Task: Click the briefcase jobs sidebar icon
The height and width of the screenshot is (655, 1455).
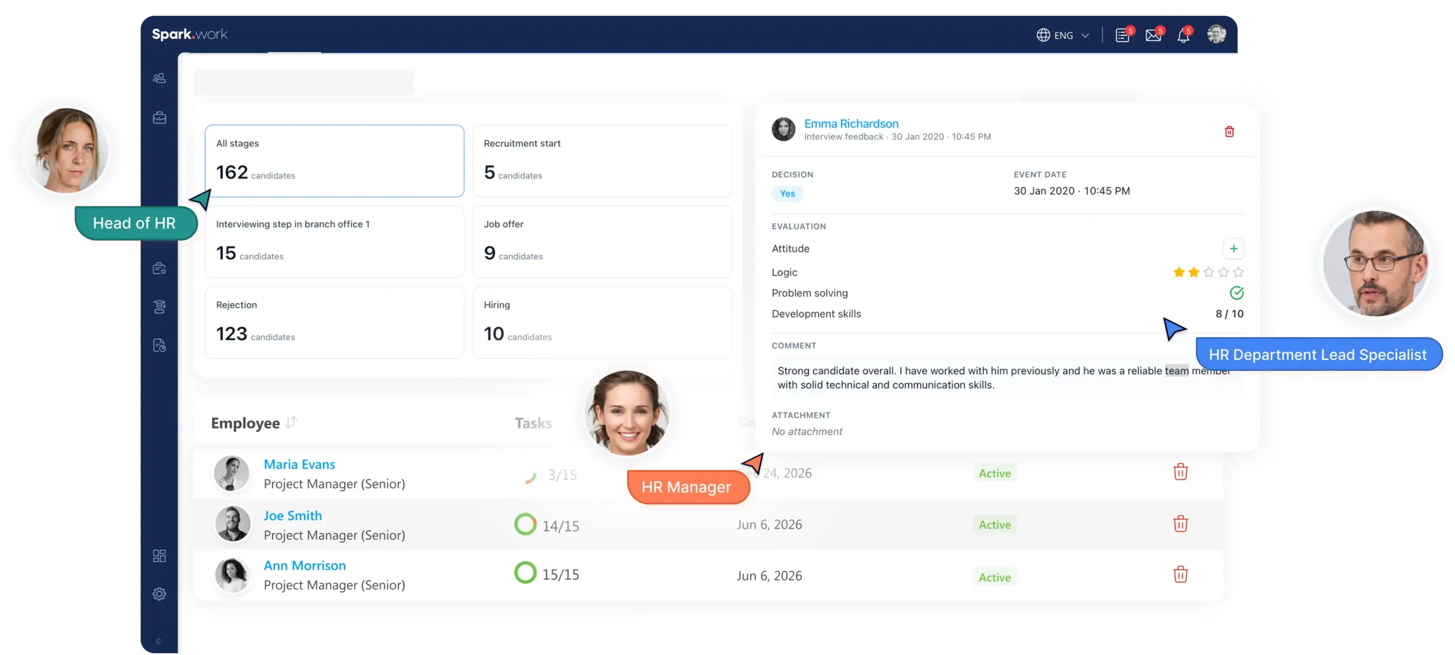Action: coord(159,118)
